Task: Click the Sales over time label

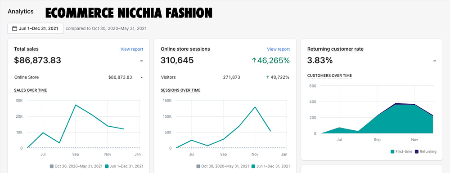Action: coord(31,90)
